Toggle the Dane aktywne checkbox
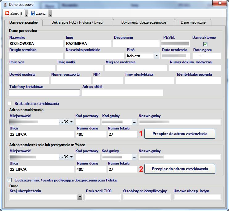Image resolution: width=229 pixels, height=211 pixels. [205, 44]
